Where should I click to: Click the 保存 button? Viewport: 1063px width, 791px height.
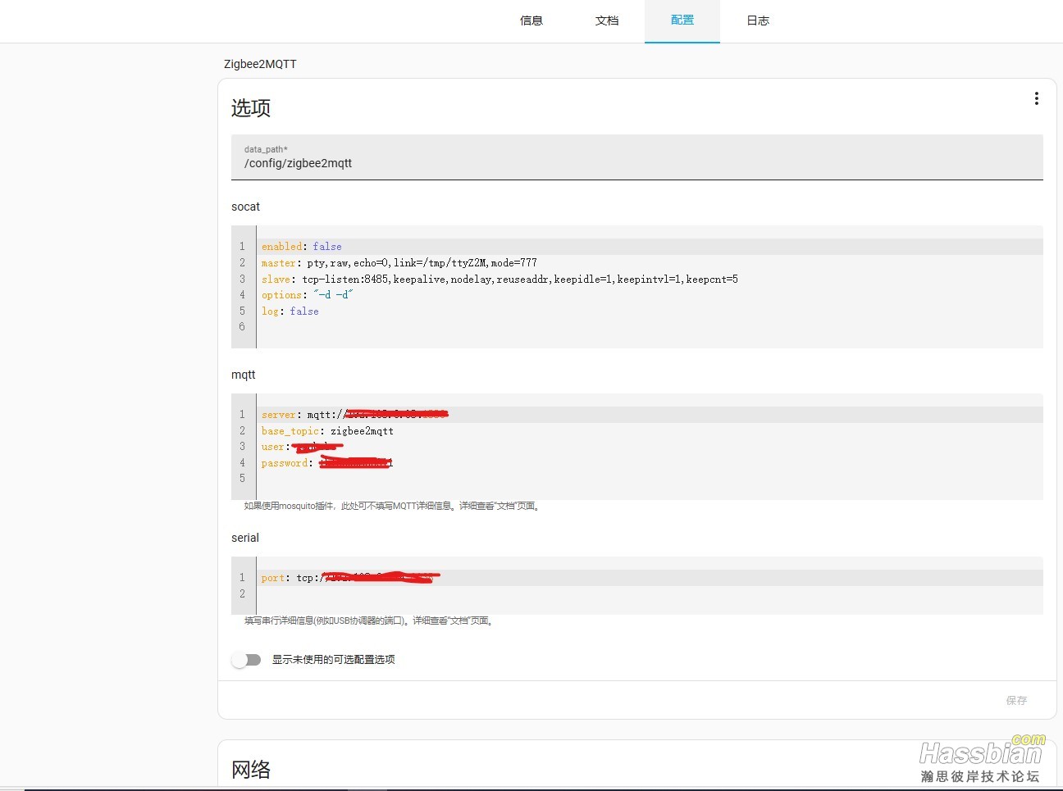(x=1016, y=700)
